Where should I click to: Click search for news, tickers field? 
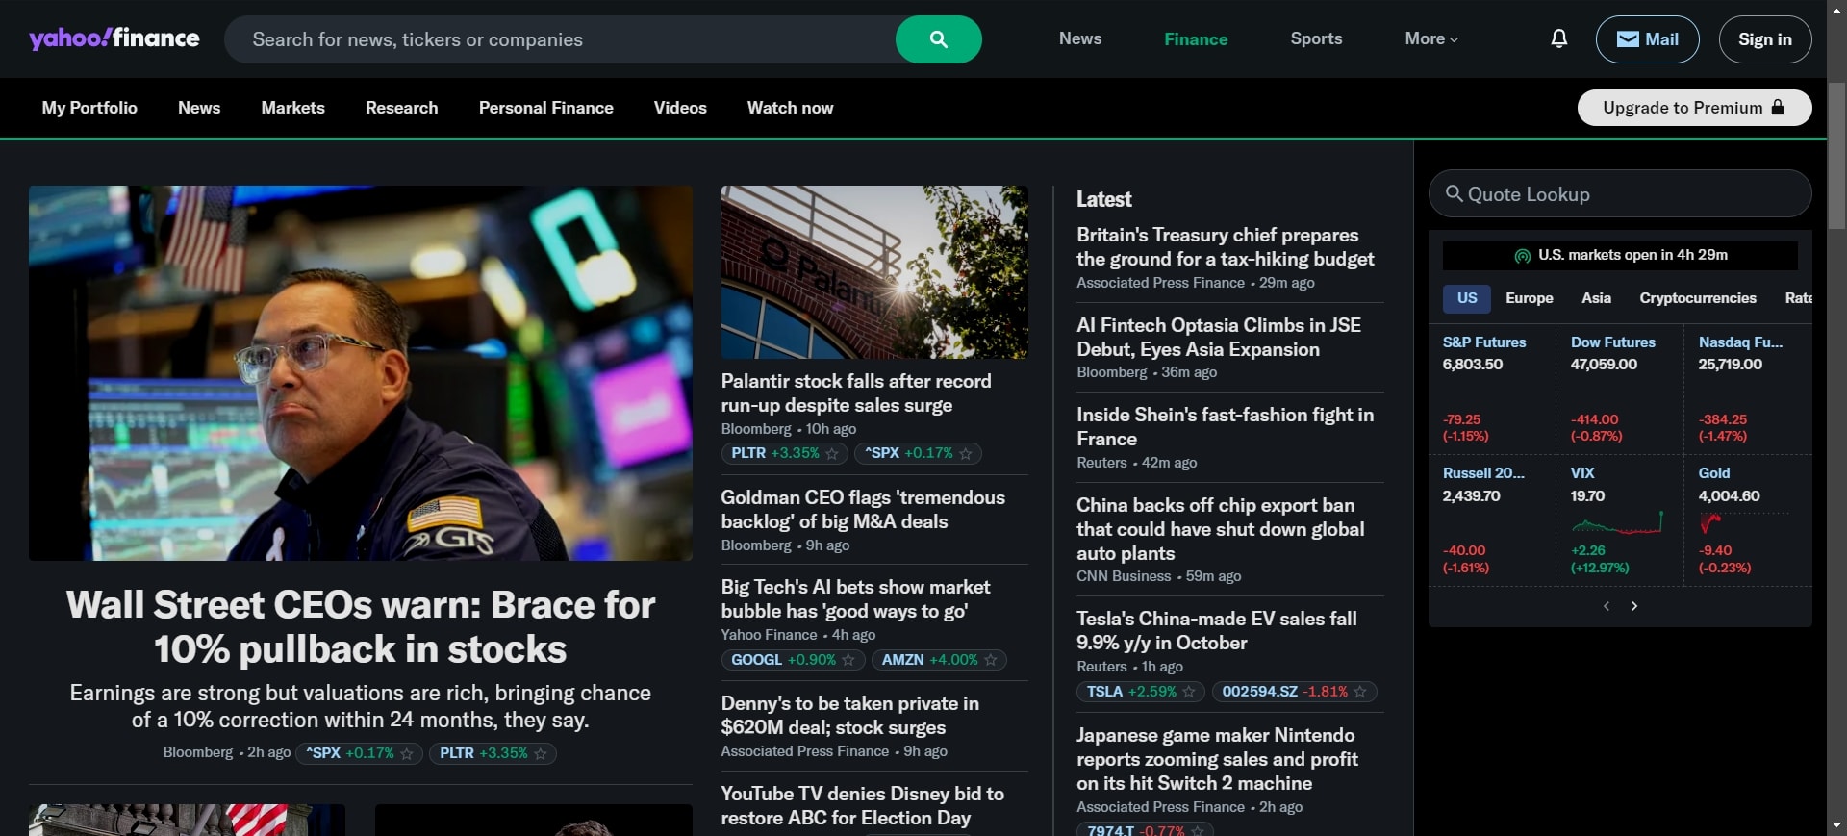point(560,39)
